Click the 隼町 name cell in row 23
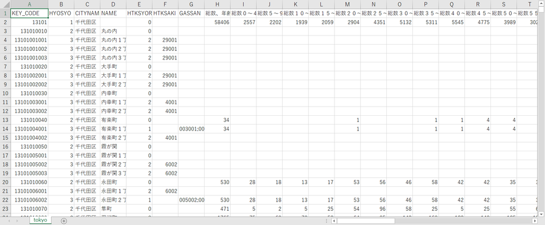The height and width of the screenshot is (225, 545). pyautogui.click(x=113, y=209)
